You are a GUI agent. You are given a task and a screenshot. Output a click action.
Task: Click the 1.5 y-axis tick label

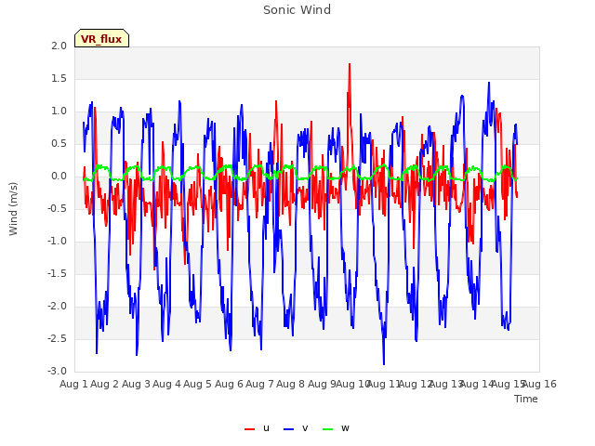(59, 78)
